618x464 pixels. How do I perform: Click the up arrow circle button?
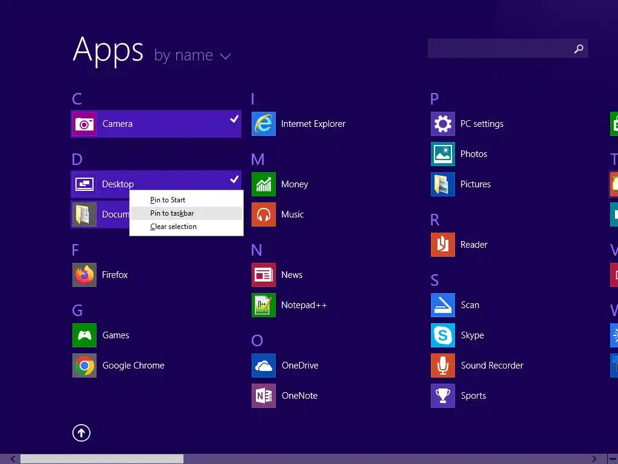81,433
